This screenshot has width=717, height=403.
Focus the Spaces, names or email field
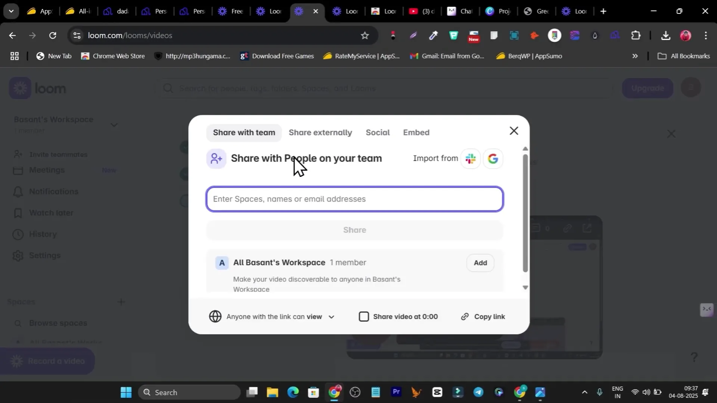point(354,199)
